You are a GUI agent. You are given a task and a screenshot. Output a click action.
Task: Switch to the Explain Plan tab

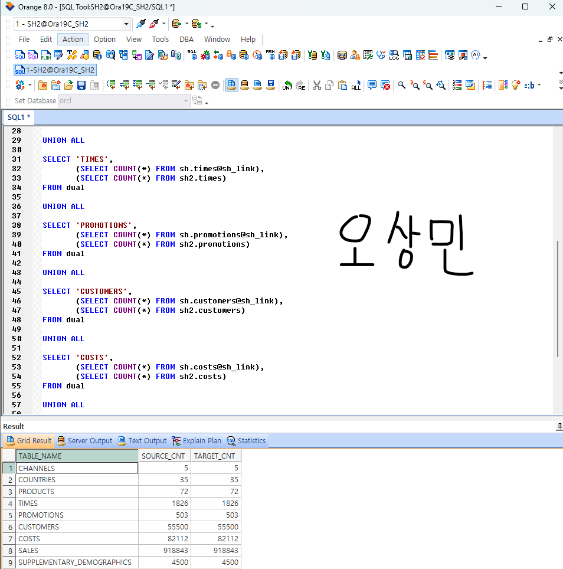pyautogui.click(x=197, y=441)
